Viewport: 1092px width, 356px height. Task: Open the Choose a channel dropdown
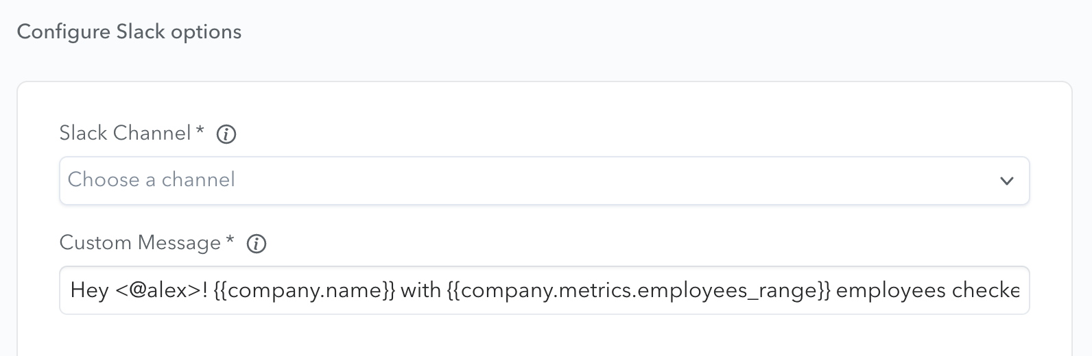coord(545,181)
